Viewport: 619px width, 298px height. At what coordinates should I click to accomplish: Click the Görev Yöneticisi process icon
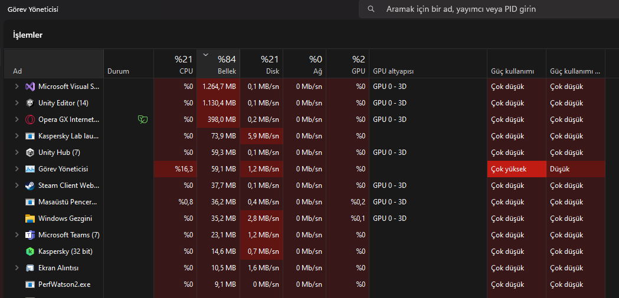click(30, 168)
